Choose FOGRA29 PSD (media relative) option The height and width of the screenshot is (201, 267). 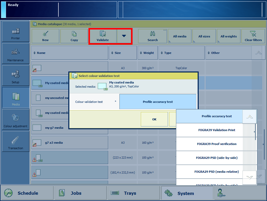216,172
